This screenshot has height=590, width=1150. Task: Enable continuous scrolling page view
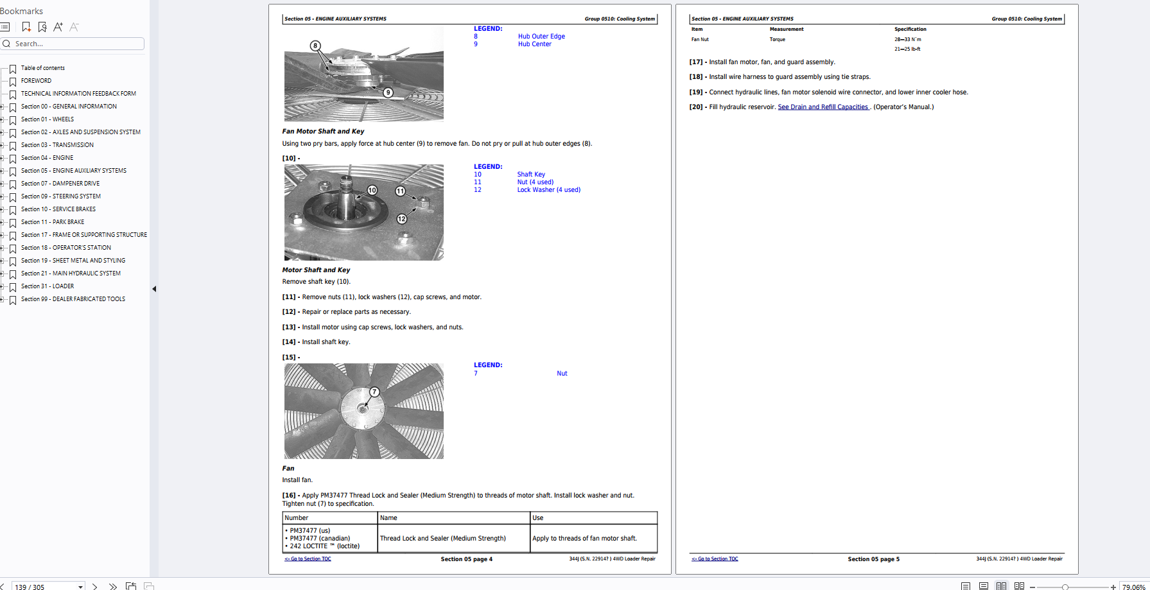pyautogui.click(x=984, y=586)
